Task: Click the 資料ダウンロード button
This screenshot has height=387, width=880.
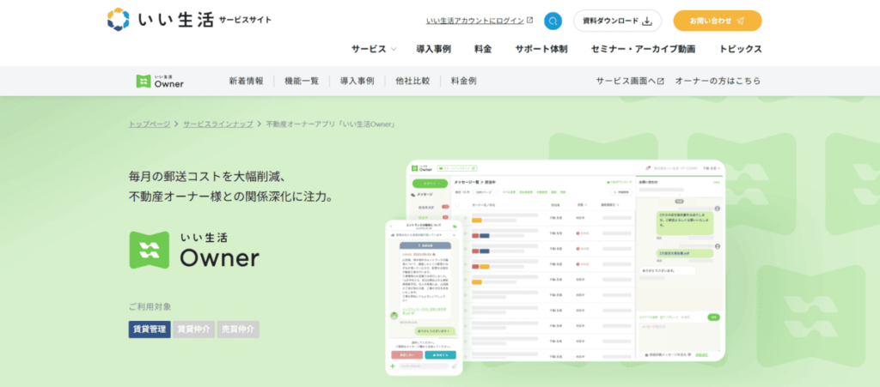Action: point(617,21)
